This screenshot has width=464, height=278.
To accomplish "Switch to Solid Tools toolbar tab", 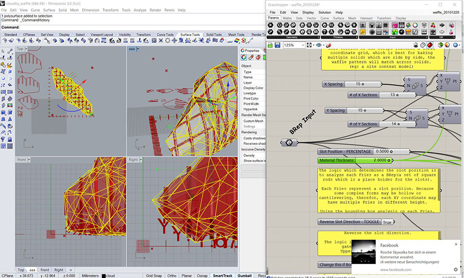I will click(213, 35).
